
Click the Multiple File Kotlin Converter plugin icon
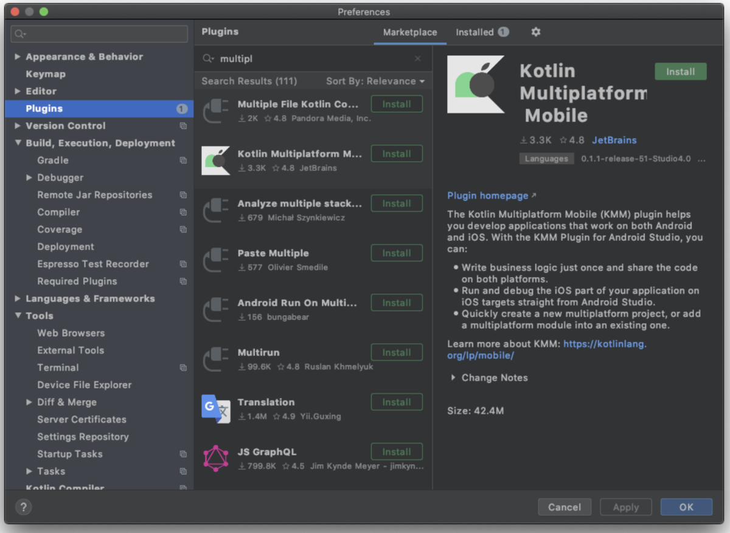click(x=215, y=111)
